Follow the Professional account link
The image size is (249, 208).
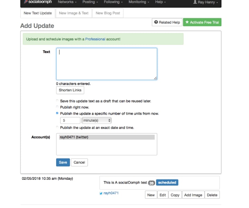click(x=95, y=39)
